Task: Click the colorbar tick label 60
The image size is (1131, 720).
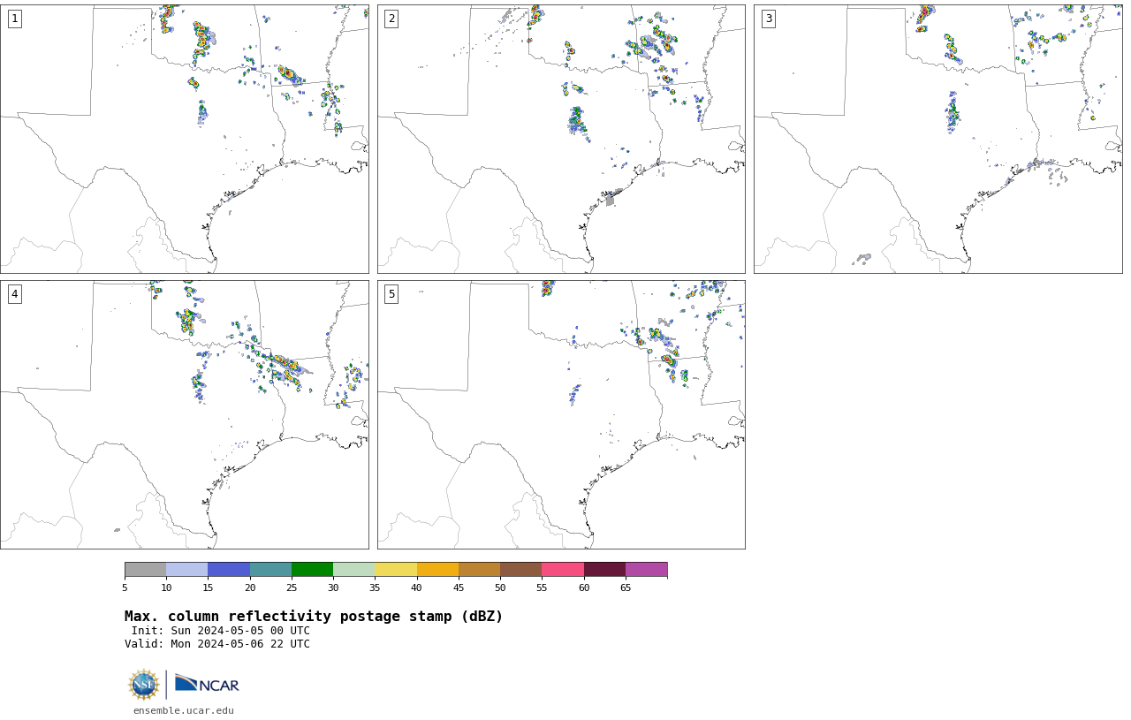Action: (x=584, y=588)
